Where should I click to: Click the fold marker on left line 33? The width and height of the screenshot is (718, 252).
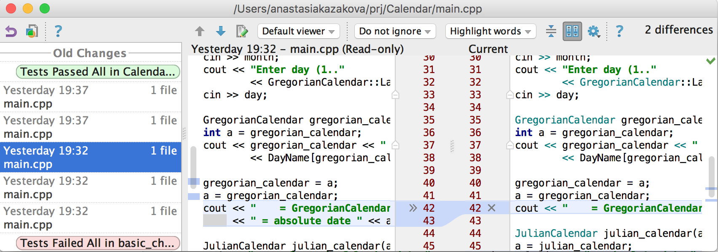[x=395, y=94]
